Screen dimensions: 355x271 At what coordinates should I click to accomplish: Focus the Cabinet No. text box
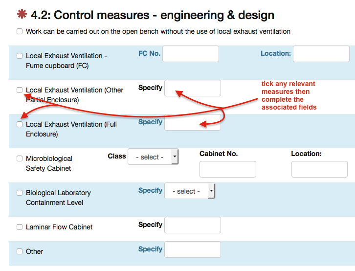pyautogui.click(x=227, y=169)
